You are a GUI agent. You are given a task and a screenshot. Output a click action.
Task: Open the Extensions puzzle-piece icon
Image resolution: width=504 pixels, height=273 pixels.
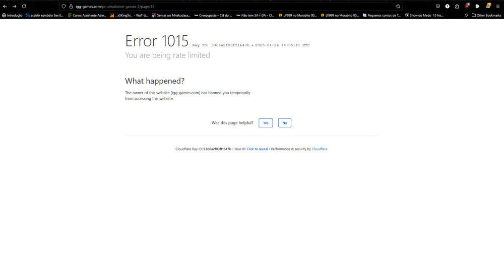point(457,7)
